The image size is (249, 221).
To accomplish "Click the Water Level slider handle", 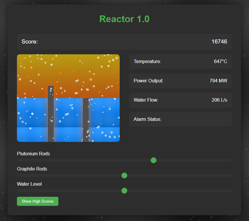I will (x=124, y=191).
